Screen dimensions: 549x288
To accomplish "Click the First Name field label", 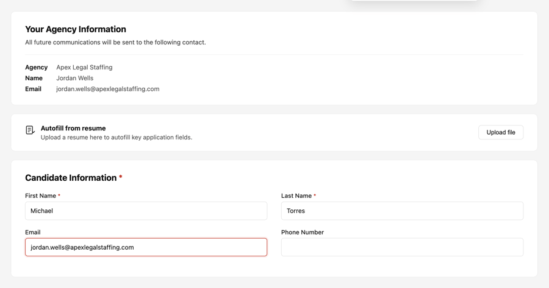I will tap(41, 195).
